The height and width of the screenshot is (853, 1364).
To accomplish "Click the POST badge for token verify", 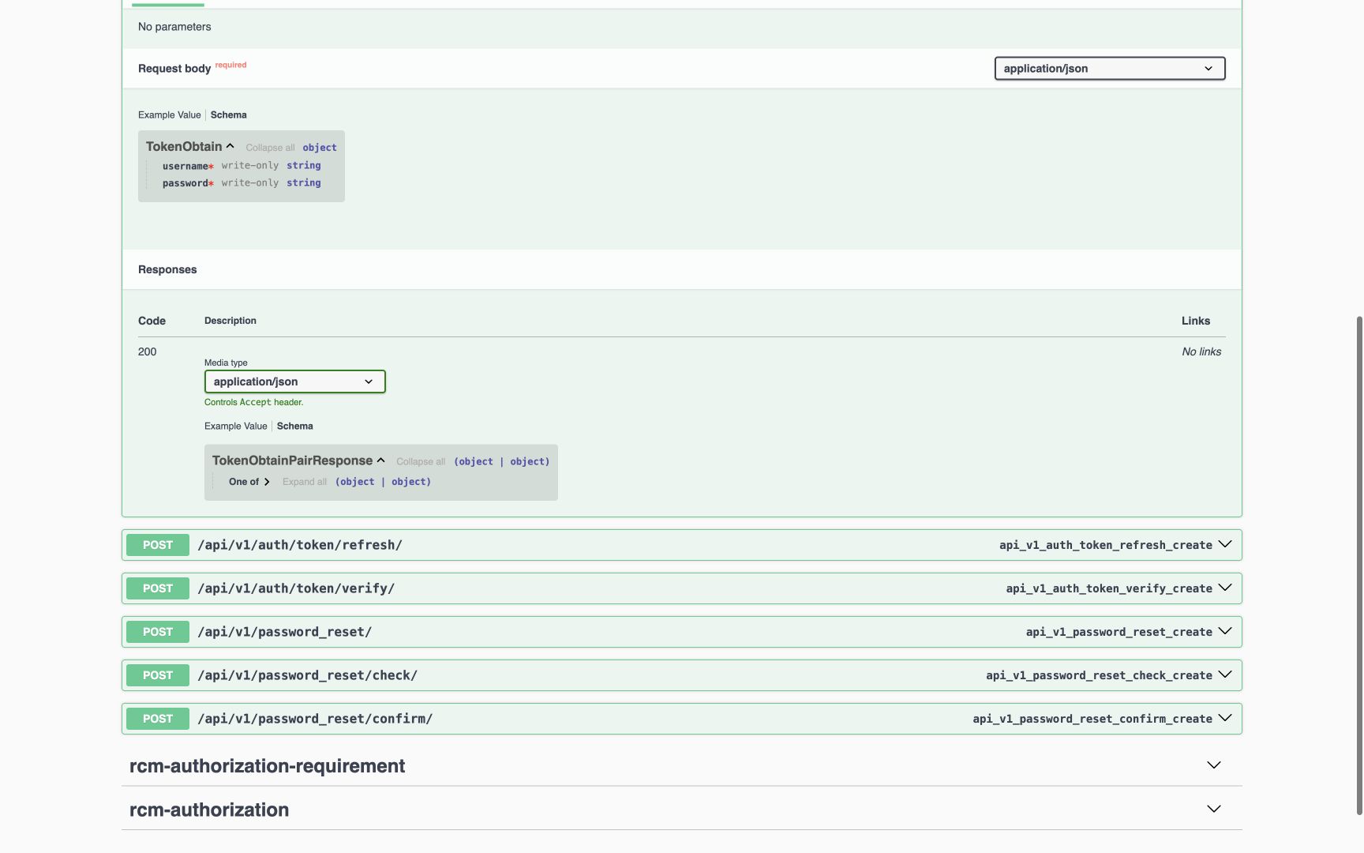I will (x=158, y=588).
